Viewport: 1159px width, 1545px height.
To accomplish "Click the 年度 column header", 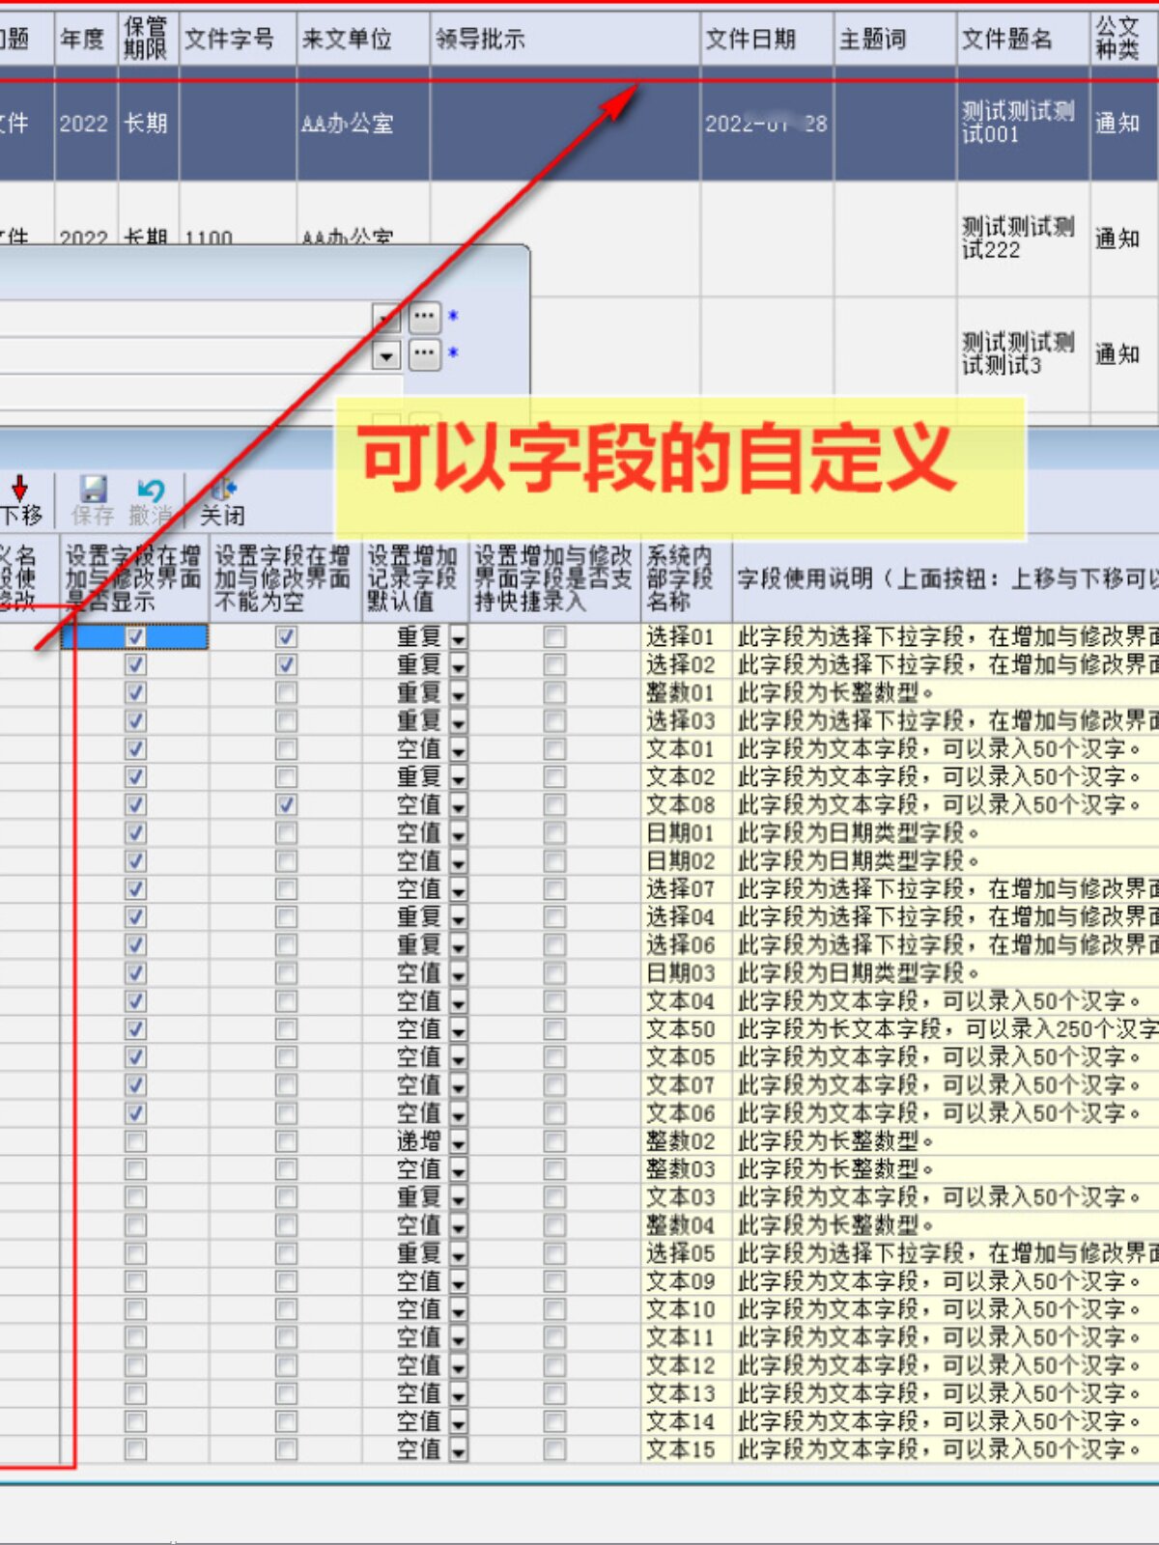I will tap(86, 39).
